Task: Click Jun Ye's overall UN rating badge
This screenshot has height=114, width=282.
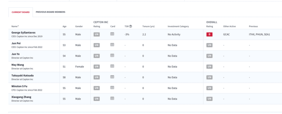Action: click(x=209, y=56)
